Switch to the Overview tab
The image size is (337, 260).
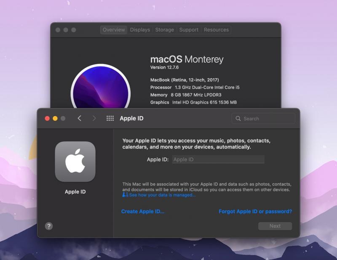coord(114,30)
